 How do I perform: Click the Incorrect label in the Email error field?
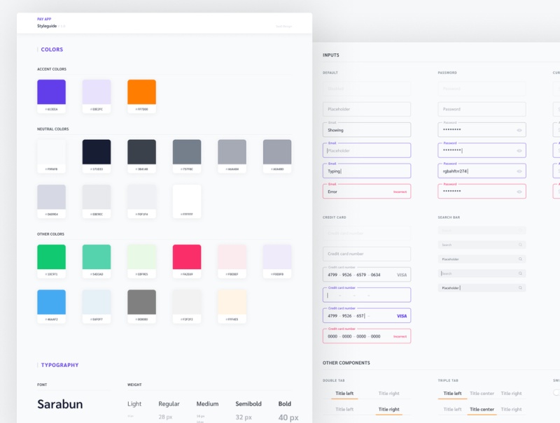[400, 192]
